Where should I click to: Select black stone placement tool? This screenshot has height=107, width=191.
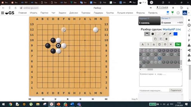click(153, 34)
